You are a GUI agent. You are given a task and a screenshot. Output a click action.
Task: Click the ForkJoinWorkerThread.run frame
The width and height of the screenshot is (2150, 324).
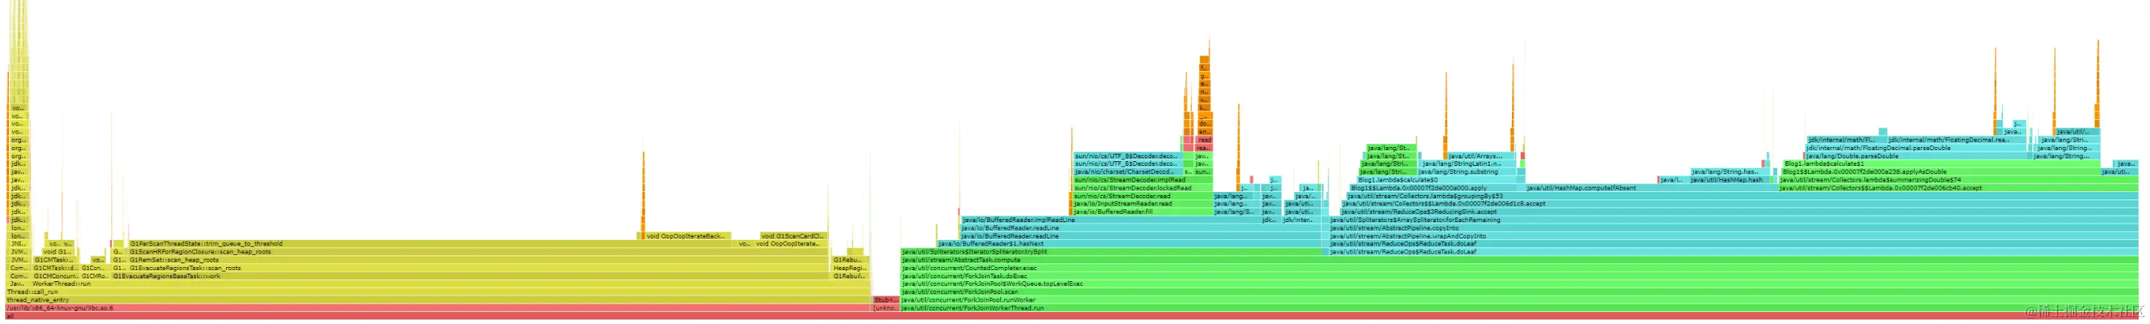tap(1520, 308)
